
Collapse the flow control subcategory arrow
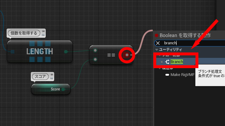(x=159, y=55)
